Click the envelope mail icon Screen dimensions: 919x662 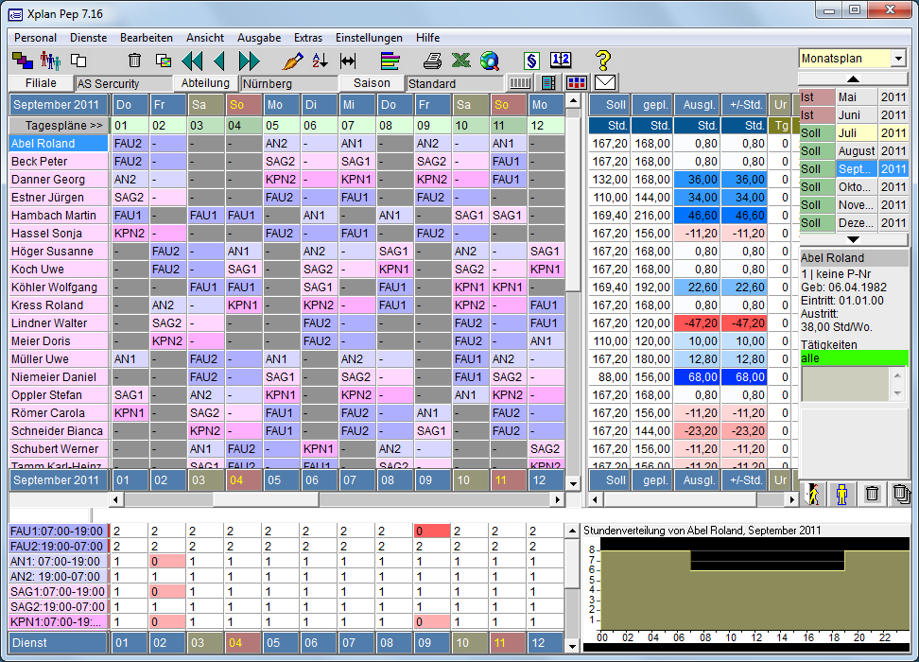604,83
